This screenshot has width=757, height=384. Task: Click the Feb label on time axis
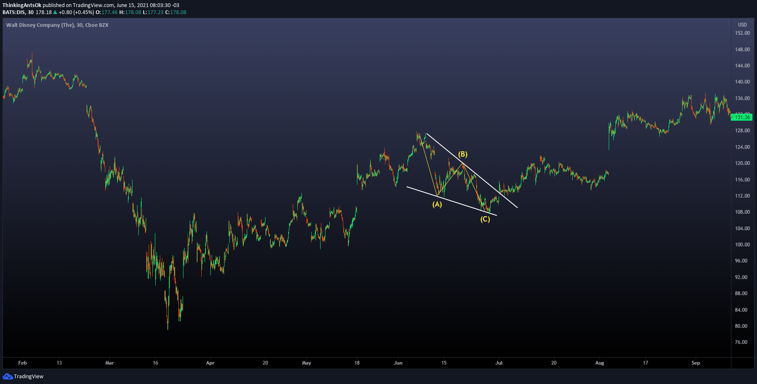coord(23,363)
